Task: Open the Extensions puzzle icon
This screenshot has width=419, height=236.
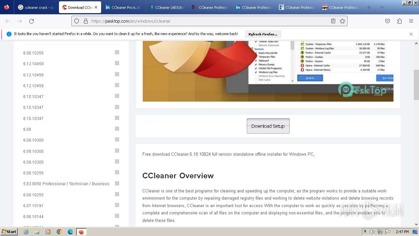Action: (399, 21)
